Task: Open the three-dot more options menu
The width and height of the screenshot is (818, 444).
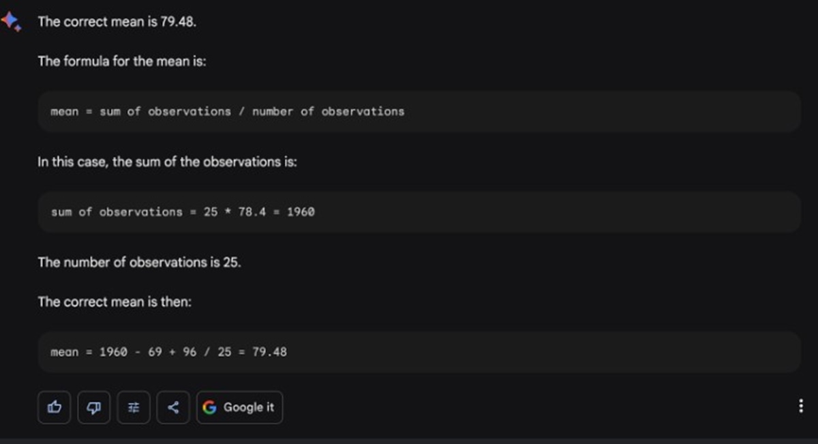Action: [800, 406]
